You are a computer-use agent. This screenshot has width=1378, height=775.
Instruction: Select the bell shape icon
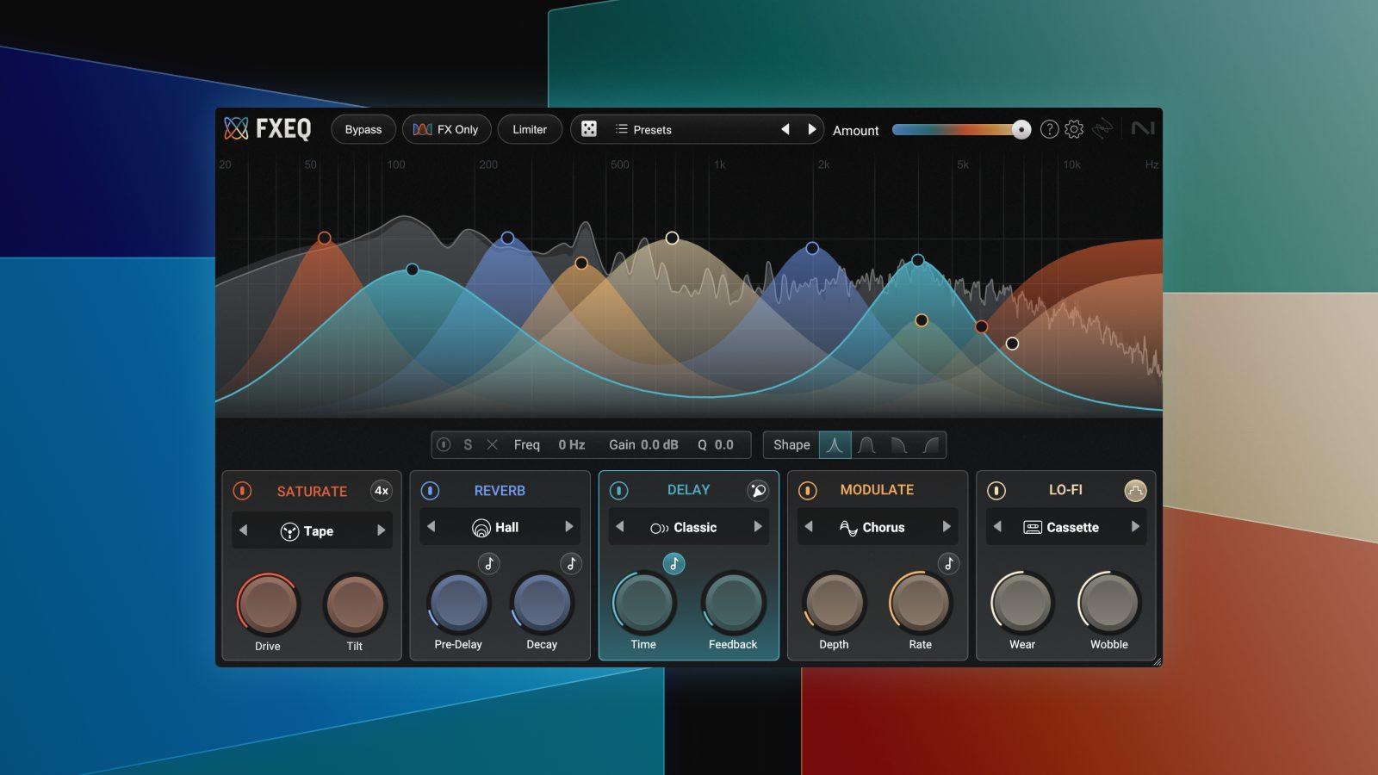(x=835, y=445)
